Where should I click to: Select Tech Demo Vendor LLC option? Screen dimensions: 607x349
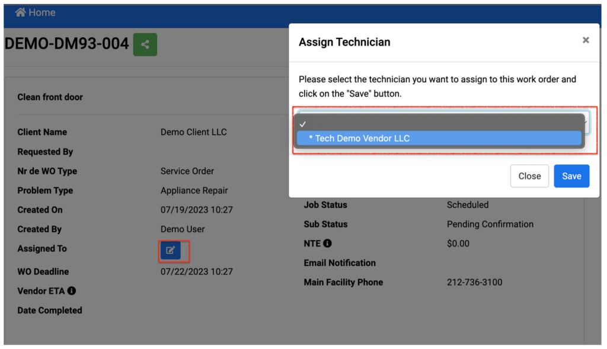coord(439,138)
